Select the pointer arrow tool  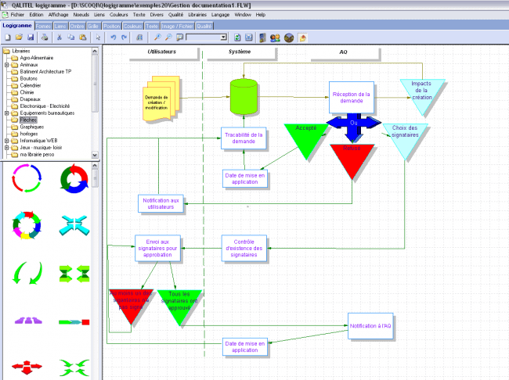point(98,38)
